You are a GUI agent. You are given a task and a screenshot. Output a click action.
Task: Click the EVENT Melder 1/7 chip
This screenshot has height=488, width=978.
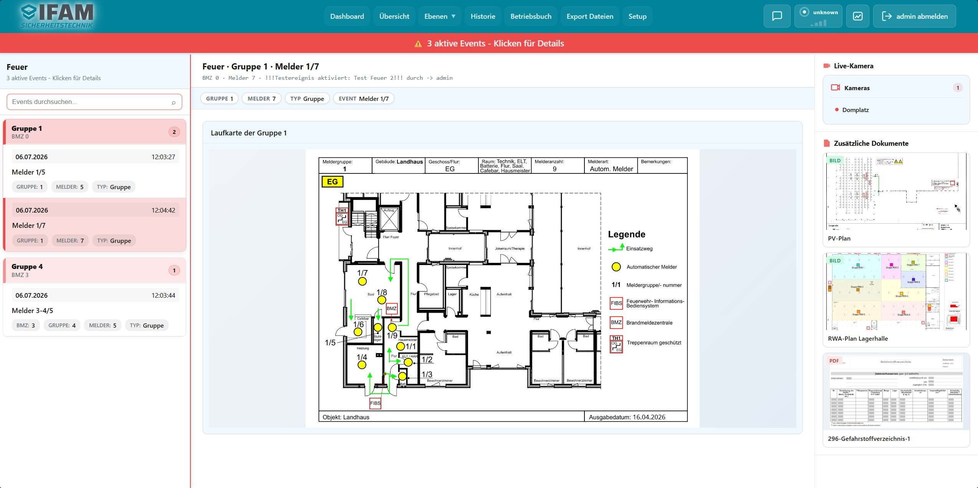(363, 99)
